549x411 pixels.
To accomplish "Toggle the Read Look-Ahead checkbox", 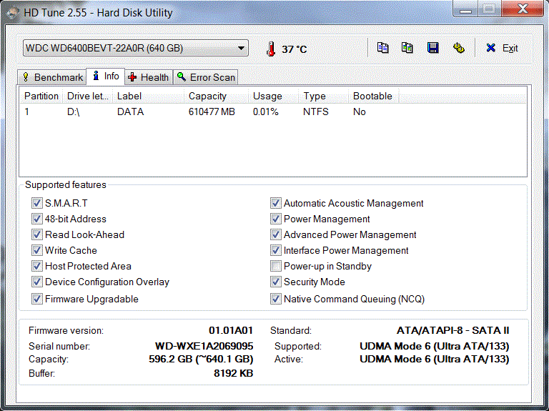I will [36, 234].
